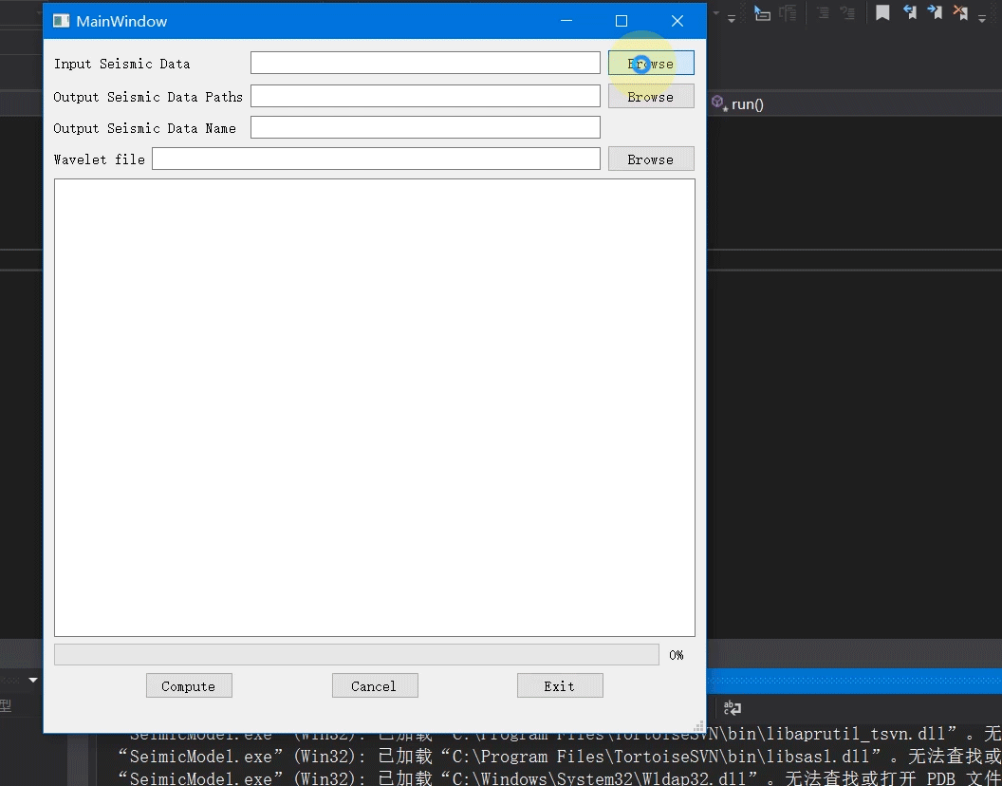The height and width of the screenshot is (786, 1002).
Task: Click the MainWindow title bar app icon
Action: pos(62,21)
